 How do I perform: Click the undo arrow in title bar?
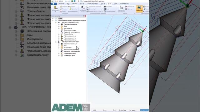coord(66,1)
